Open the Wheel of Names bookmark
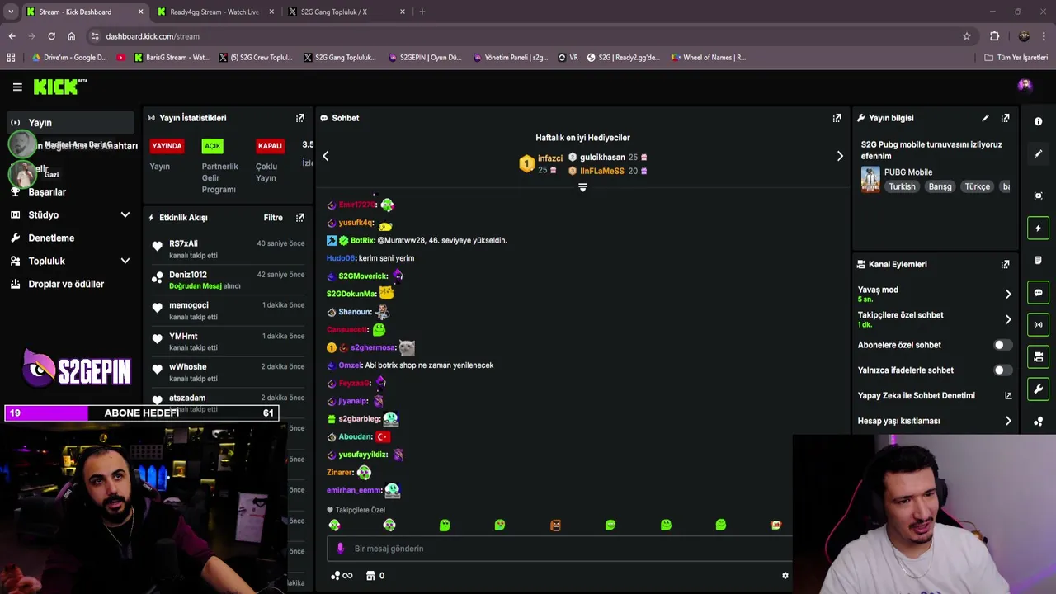This screenshot has height=594, width=1056. (x=709, y=58)
